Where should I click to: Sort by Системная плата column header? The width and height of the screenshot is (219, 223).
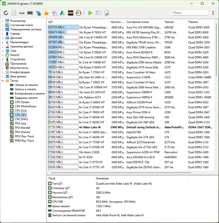click(144, 22)
